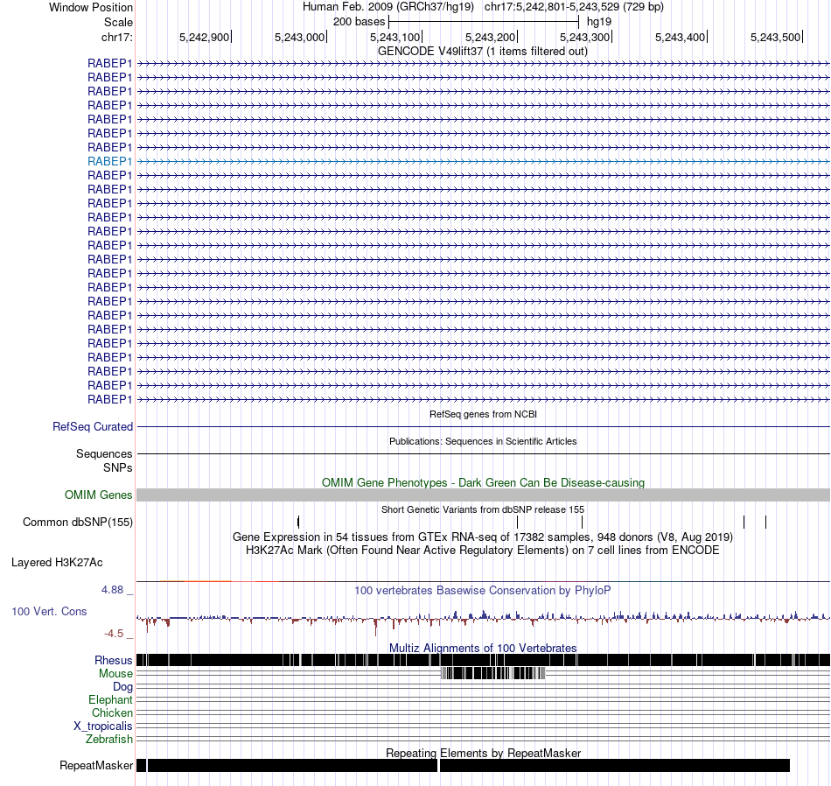The width and height of the screenshot is (831, 786).
Task: Click the SNPs track label
Action: click(x=118, y=467)
